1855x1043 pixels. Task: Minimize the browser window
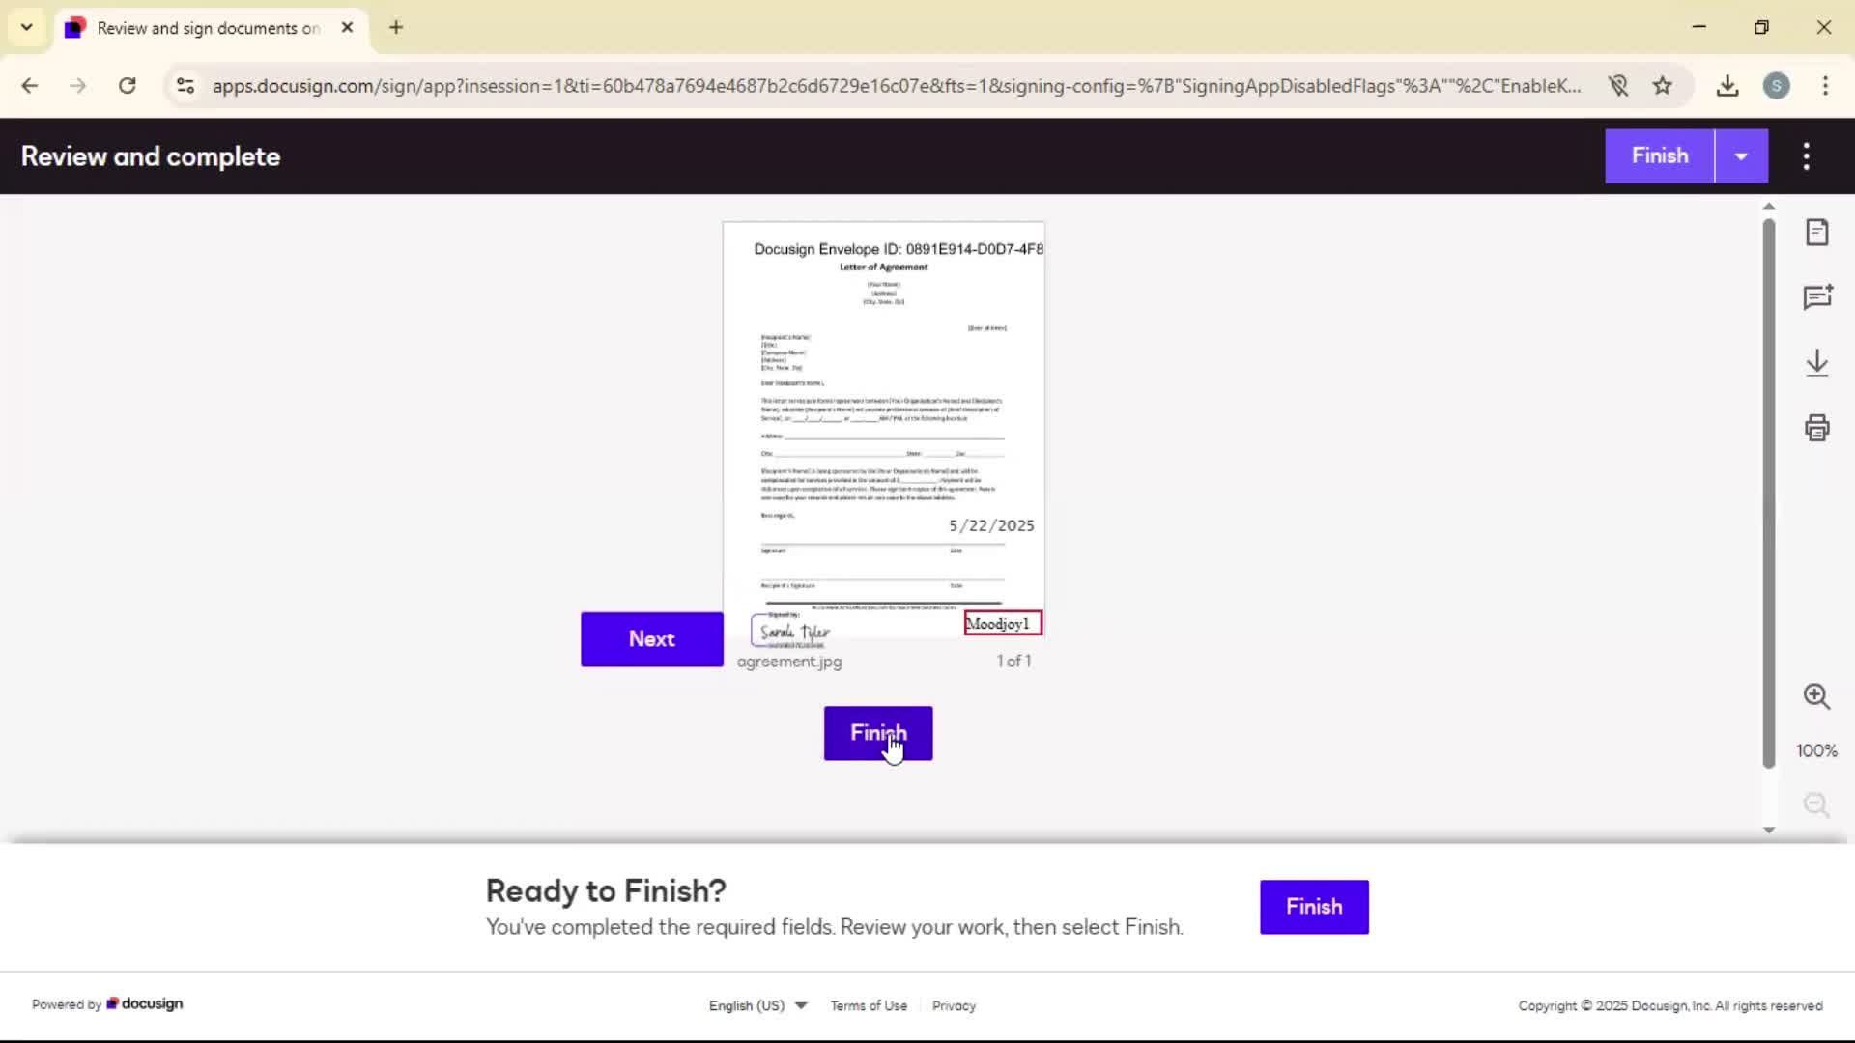click(1699, 27)
